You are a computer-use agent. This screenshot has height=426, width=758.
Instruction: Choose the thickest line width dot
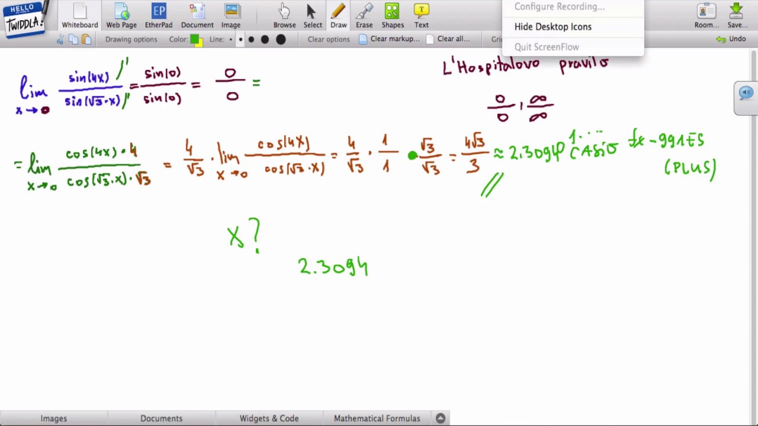point(281,40)
